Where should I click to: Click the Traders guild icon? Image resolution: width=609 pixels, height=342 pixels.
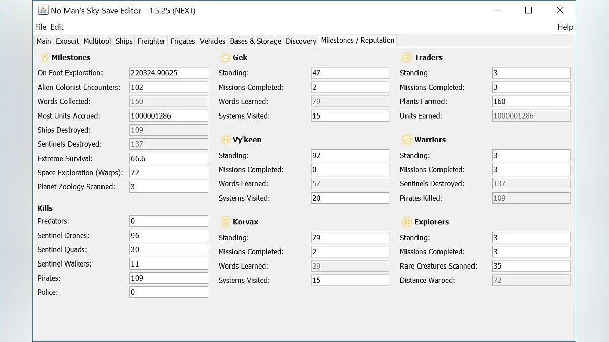tap(407, 58)
